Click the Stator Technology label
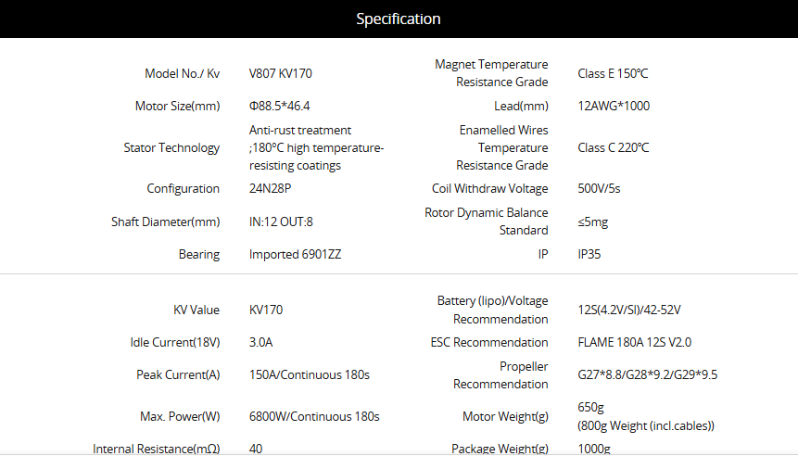Screen dimensions: 798x456 [x=171, y=147]
